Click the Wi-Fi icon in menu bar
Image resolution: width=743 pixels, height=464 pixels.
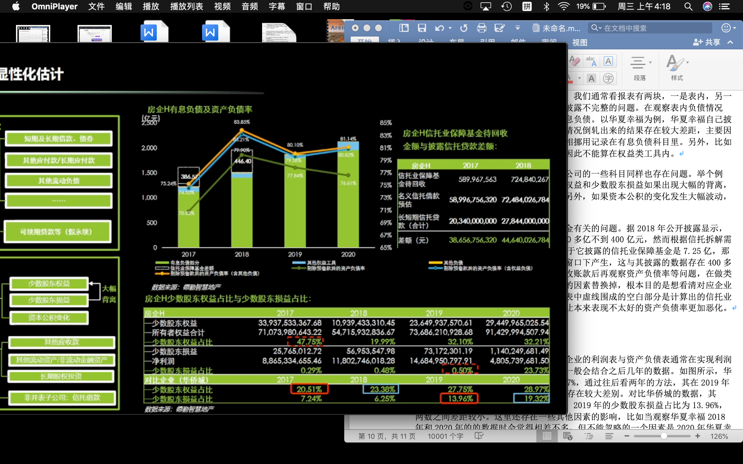[x=564, y=7]
